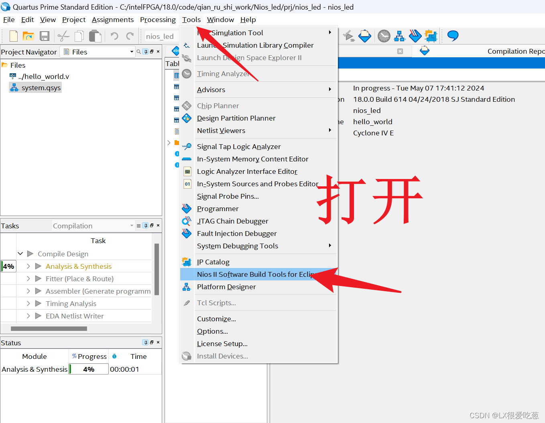
Task: Pin the Status panel
Action: (146, 342)
